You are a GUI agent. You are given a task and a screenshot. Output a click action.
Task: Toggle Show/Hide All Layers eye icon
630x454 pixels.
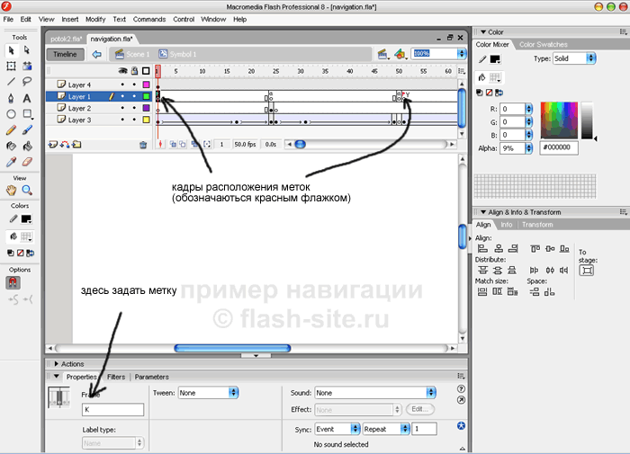[122, 71]
